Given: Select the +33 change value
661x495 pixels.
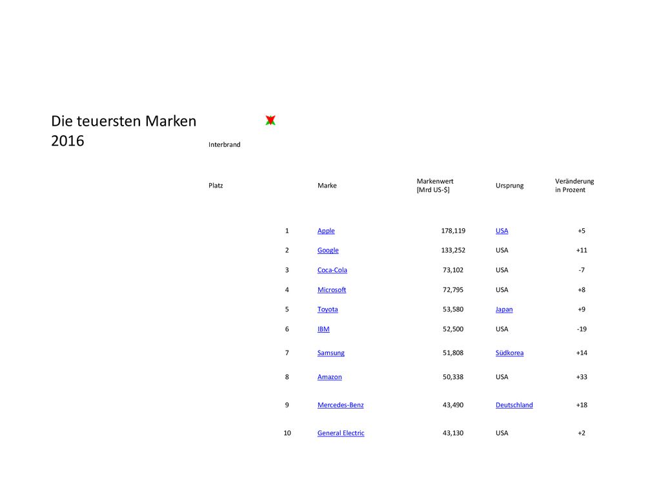Looking at the screenshot, I should coord(582,376).
